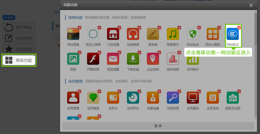The width and height of the screenshot is (260, 134).
Task: Open the 会员卡 card icon
Action: 113,98
